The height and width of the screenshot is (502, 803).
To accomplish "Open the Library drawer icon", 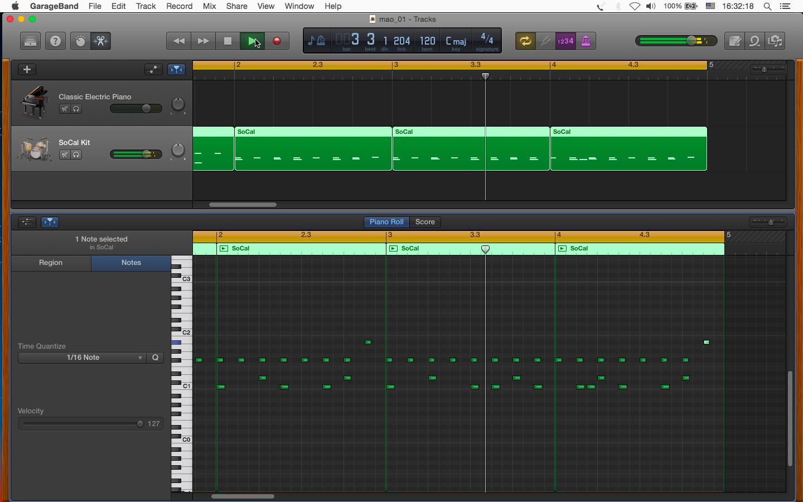I will pyautogui.click(x=30, y=41).
